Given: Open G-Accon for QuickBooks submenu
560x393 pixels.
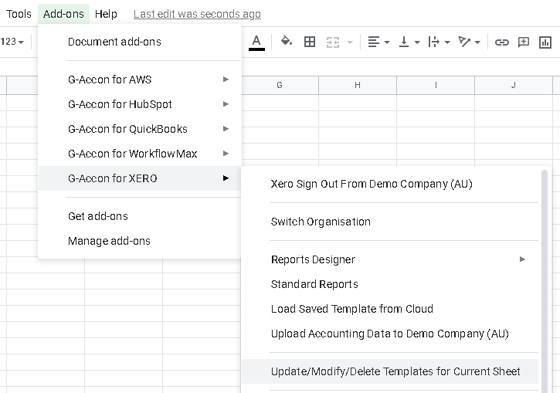Looking at the screenshot, I should (140, 129).
